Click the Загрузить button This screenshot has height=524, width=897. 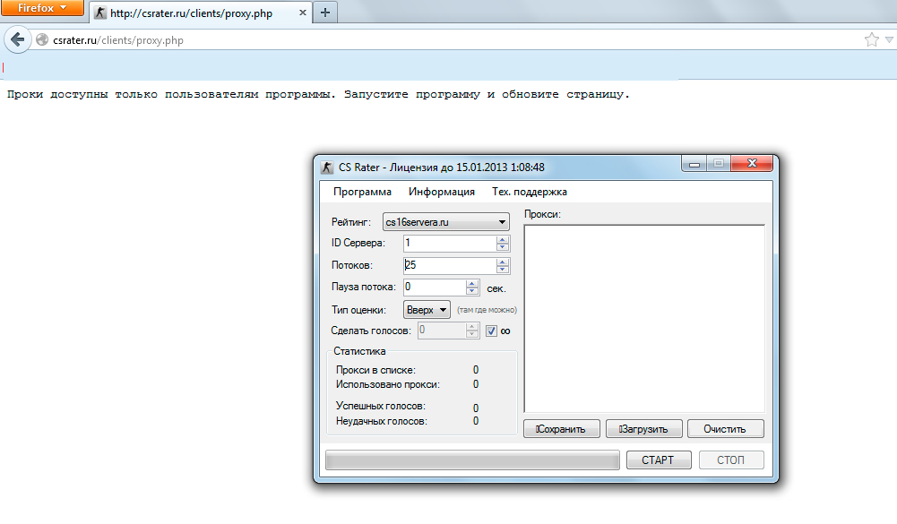[x=643, y=428]
